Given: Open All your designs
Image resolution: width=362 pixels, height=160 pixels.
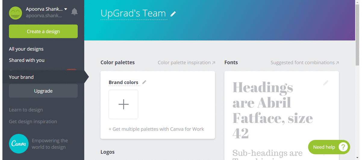Looking at the screenshot, I should 26,49.
